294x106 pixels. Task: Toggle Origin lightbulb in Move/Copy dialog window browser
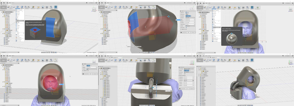pos(102,73)
